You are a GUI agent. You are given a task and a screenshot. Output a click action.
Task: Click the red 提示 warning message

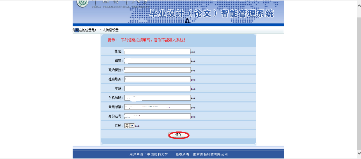(x=147, y=40)
